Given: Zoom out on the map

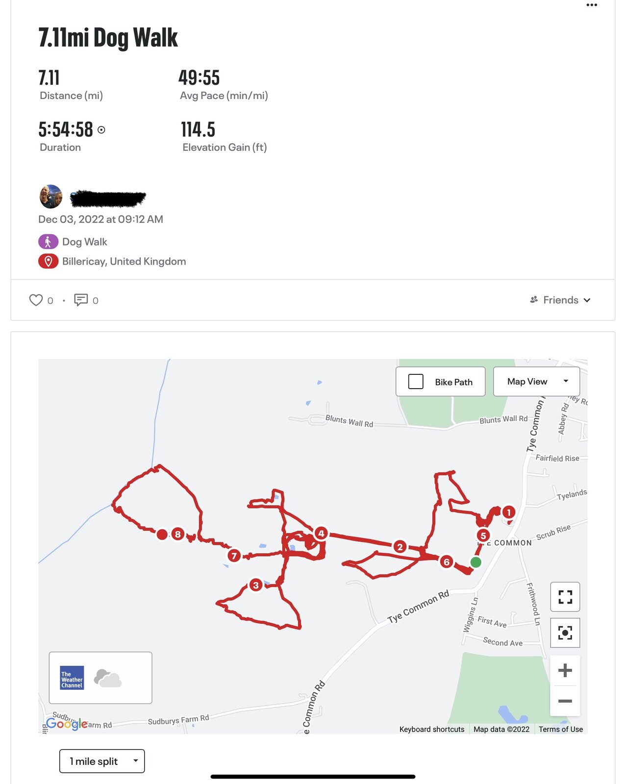Looking at the screenshot, I should point(565,701).
